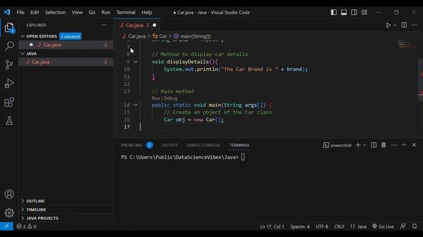Viewport: 423px width, 237px height.
Task: Fold the displayDetails method at line 9
Action: tap(135, 62)
